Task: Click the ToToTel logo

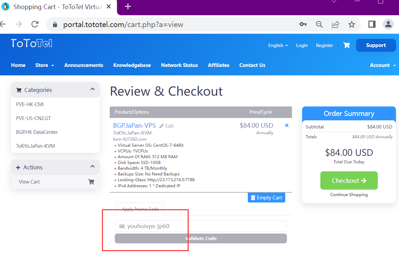Action: [x=31, y=43]
